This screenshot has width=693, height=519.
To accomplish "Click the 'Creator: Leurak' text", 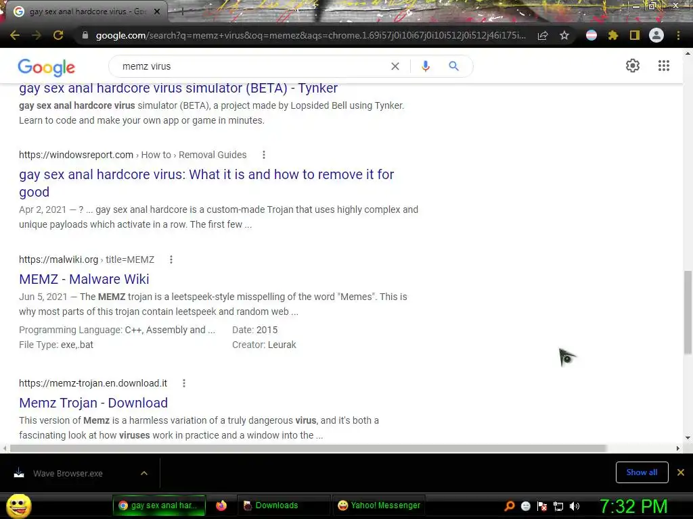I will tap(265, 345).
